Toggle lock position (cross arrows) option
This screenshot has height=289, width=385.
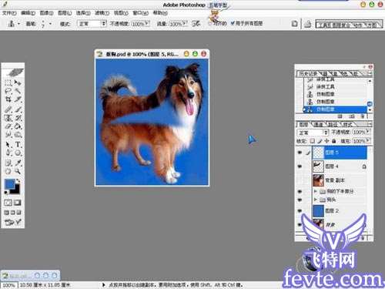326,141
